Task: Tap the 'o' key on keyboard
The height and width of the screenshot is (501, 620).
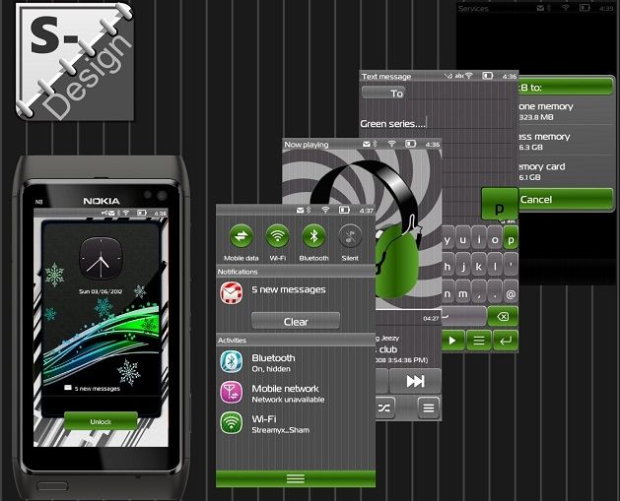Action: click(495, 239)
